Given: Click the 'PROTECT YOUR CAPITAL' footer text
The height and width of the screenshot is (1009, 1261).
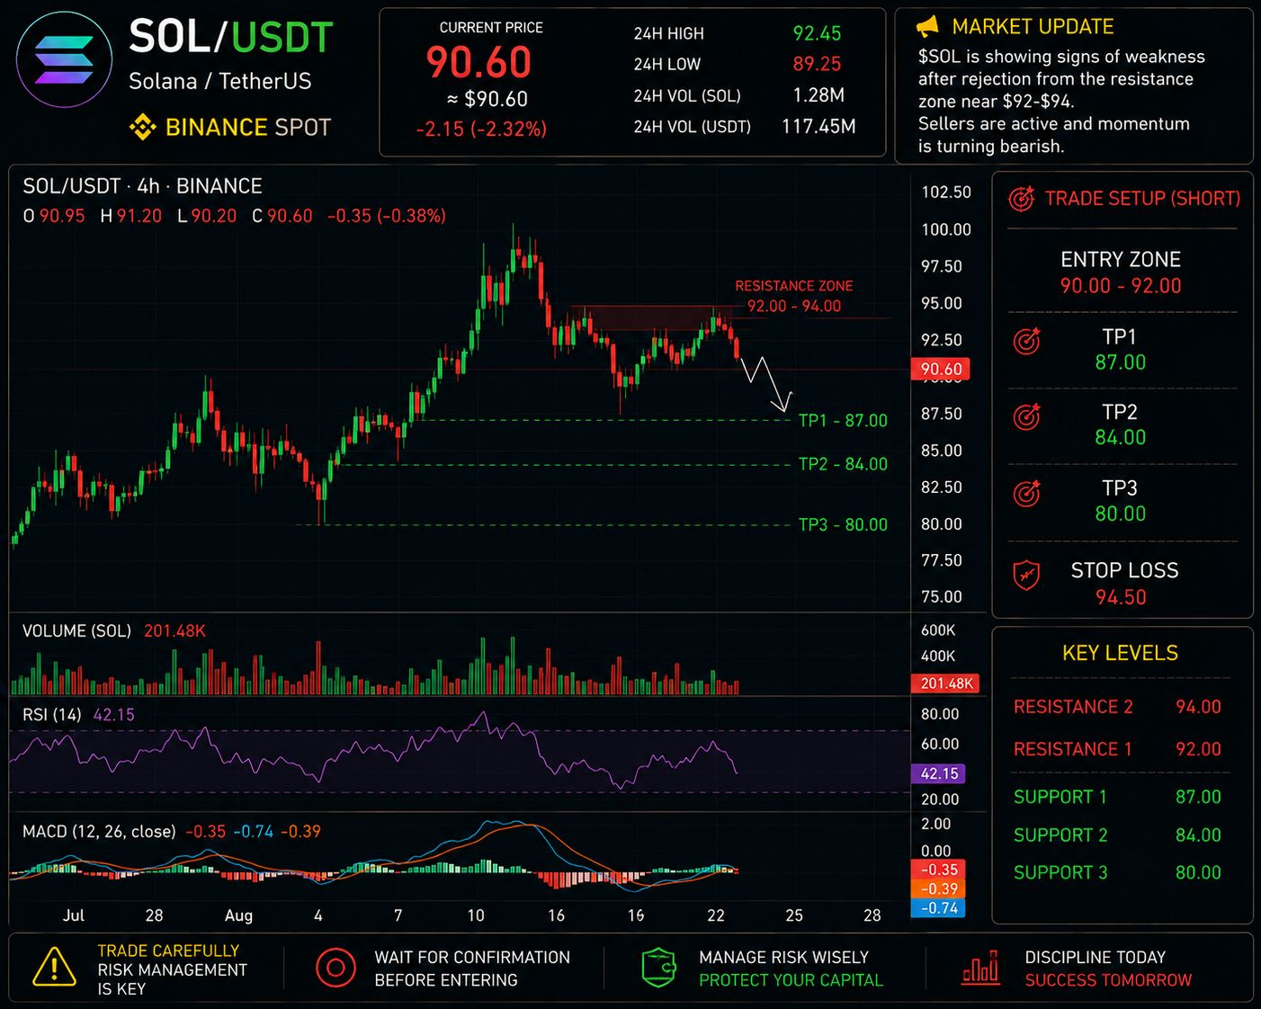Looking at the screenshot, I should tap(791, 980).
